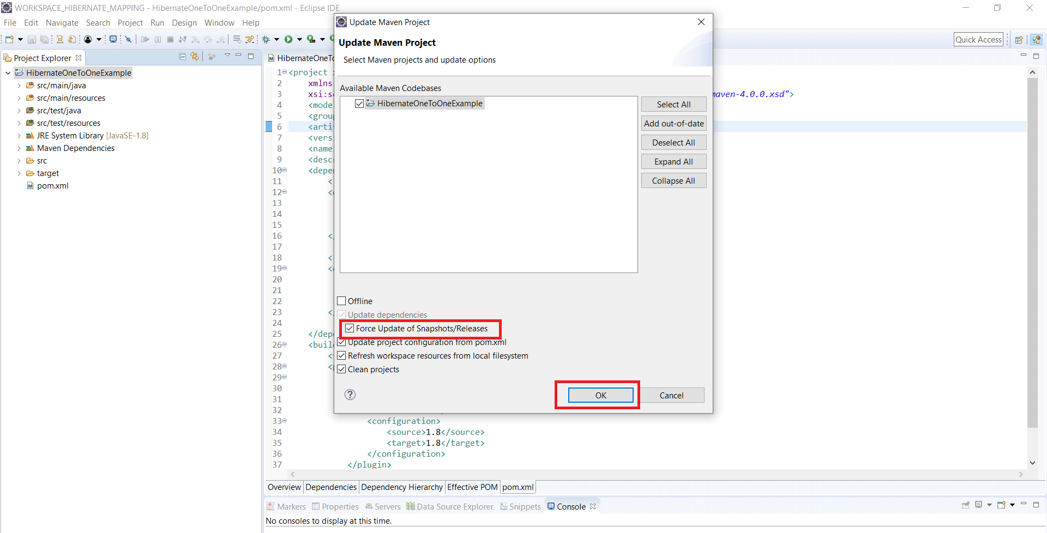The width and height of the screenshot is (1047, 533).
Task: Click the Use Step Filters toolbar icon
Action: (x=250, y=39)
